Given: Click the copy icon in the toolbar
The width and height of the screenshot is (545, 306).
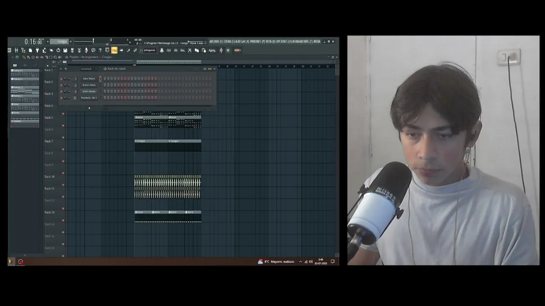Looking at the screenshot, I should [197, 50].
